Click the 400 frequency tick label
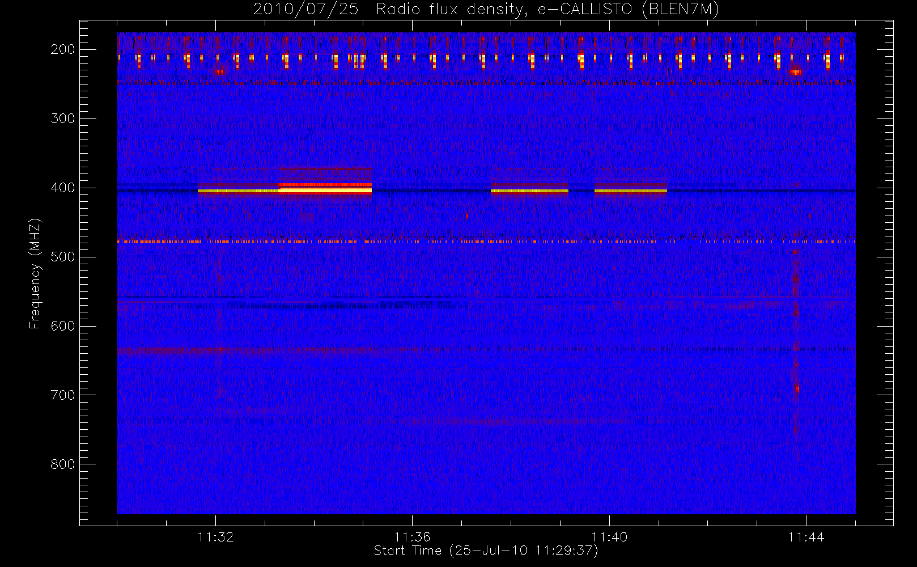Viewport: 917px width, 567px height. [63, 188]
